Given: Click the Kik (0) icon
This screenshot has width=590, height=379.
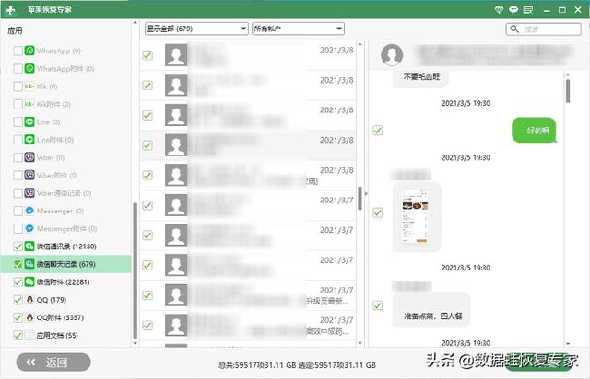Looking at the screenshot, I should (29, 86).
